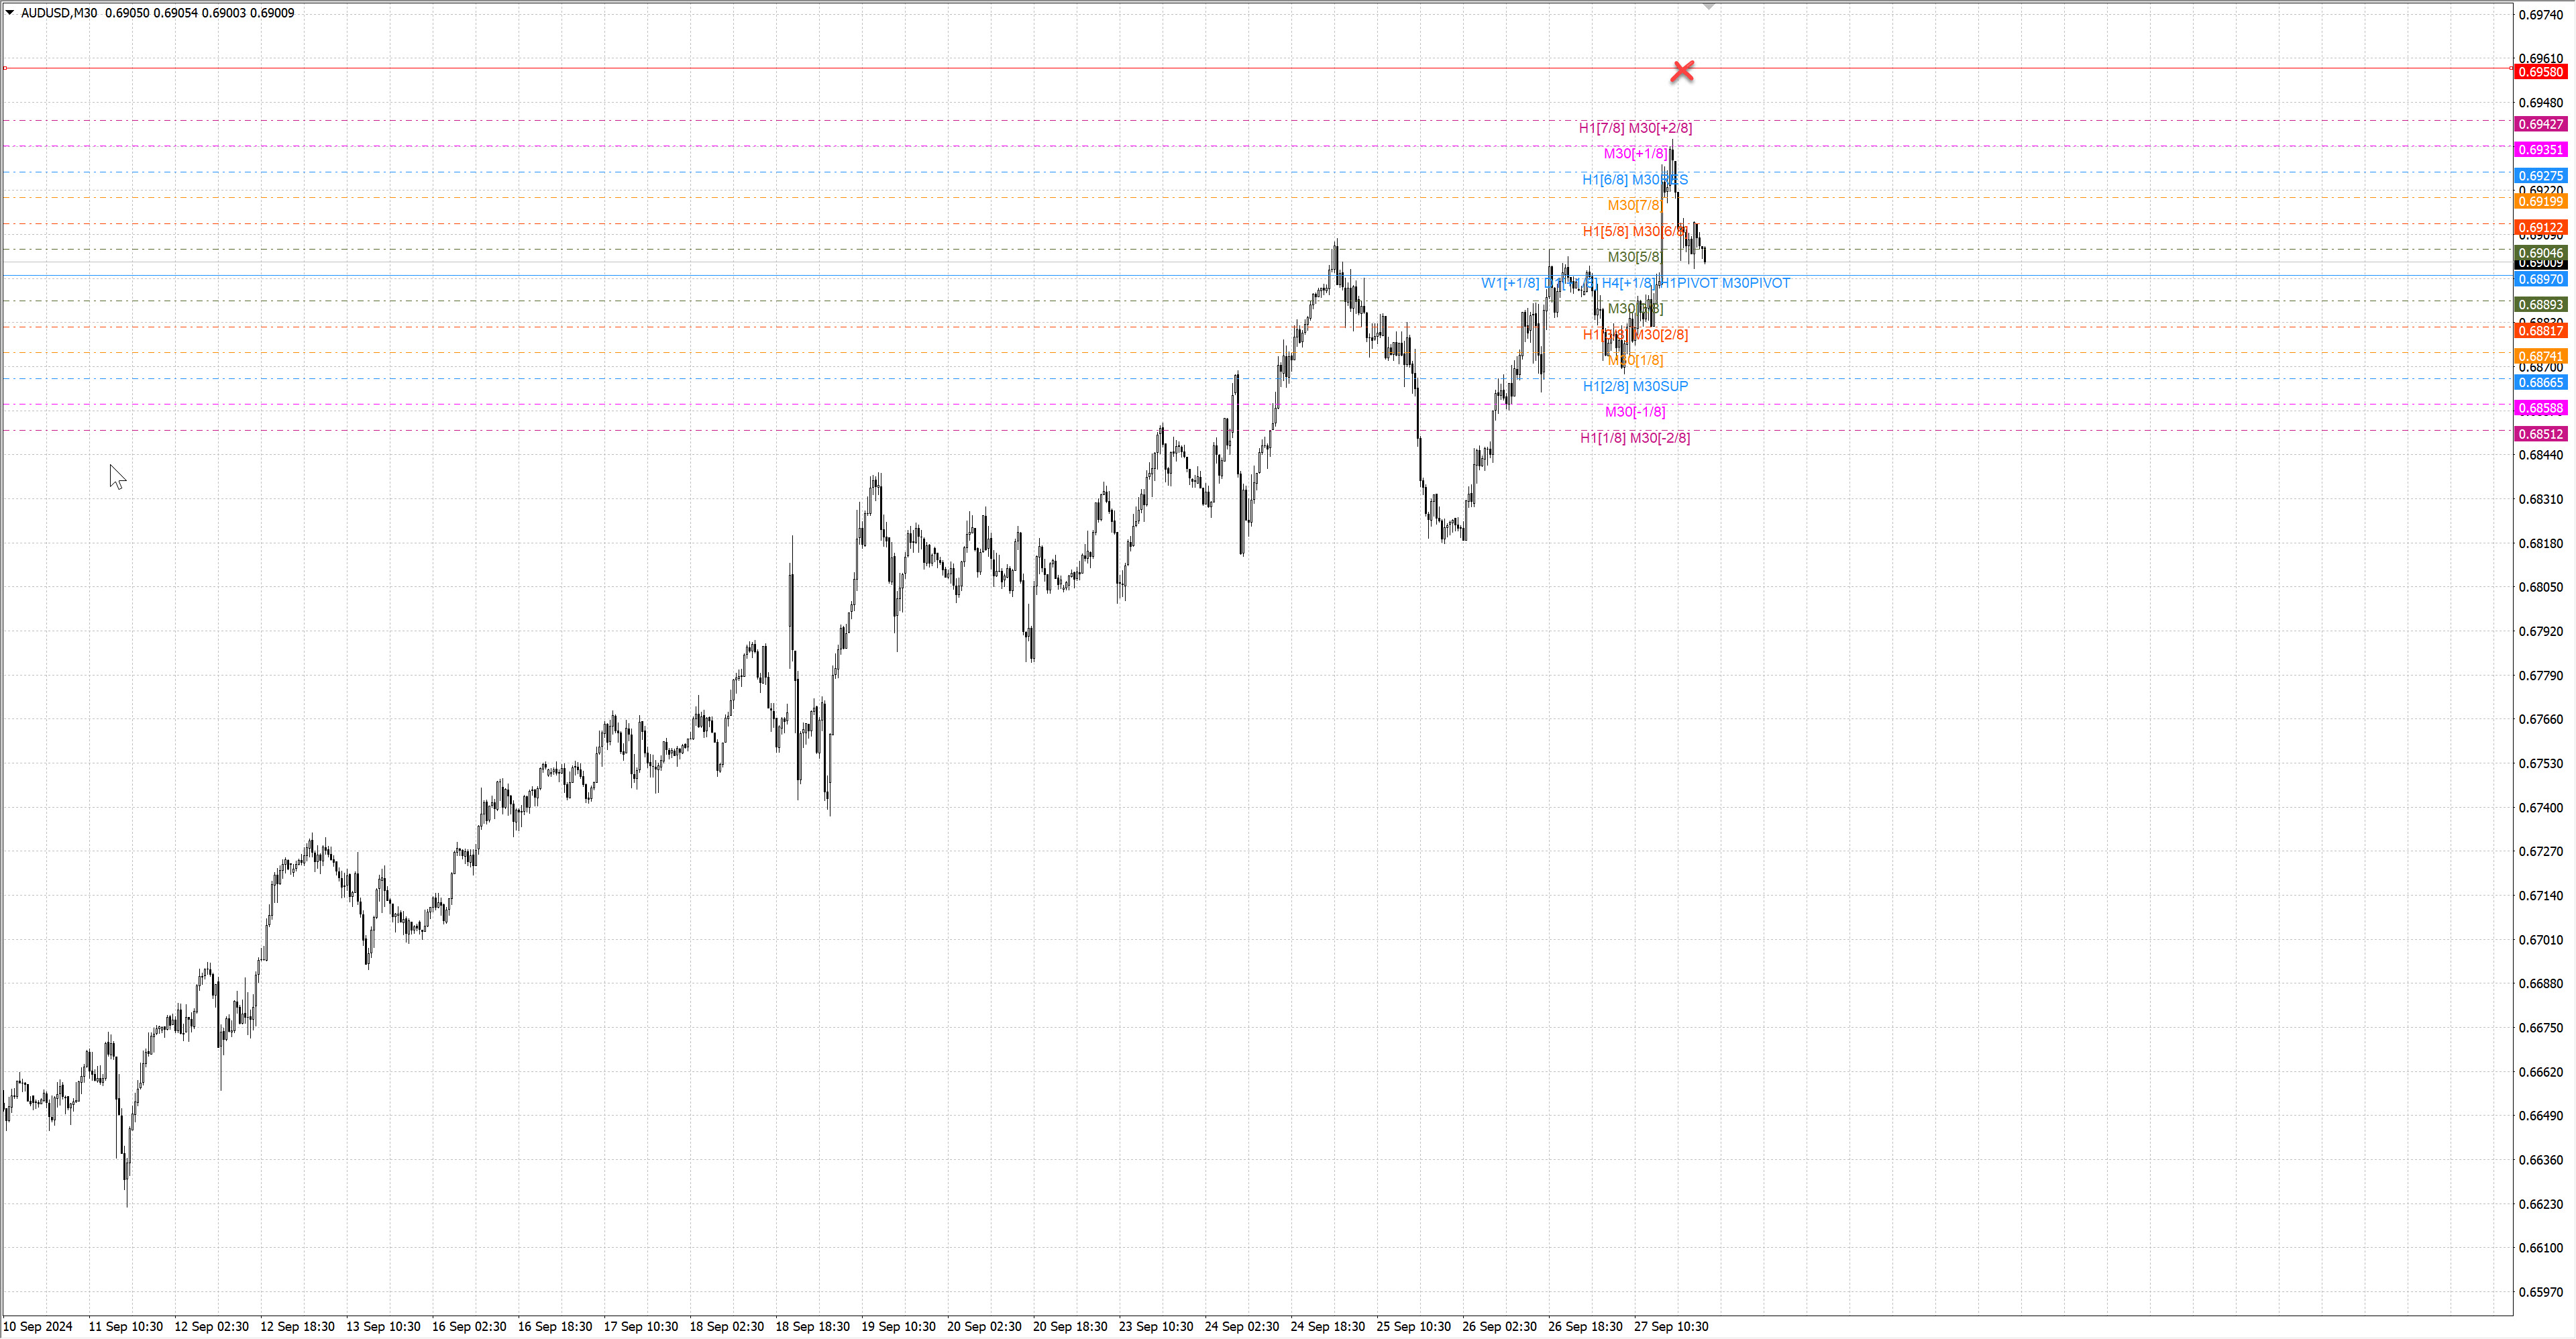
Task: Select the H1[2/8] M30SUP support label
Action: pyautogui.click(x=1635, y=386)
